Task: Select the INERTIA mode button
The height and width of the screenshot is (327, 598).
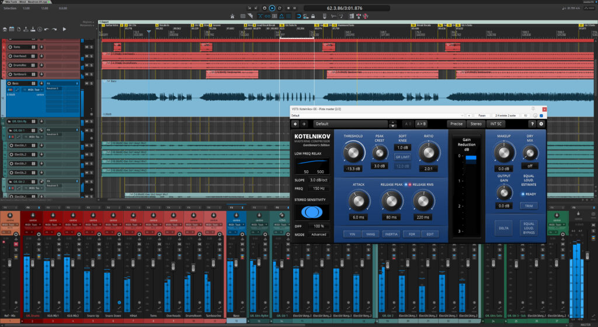Action: pos(391,234)
